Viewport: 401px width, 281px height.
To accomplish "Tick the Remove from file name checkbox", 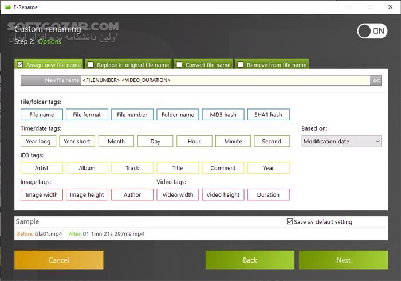I will point(241,65).
